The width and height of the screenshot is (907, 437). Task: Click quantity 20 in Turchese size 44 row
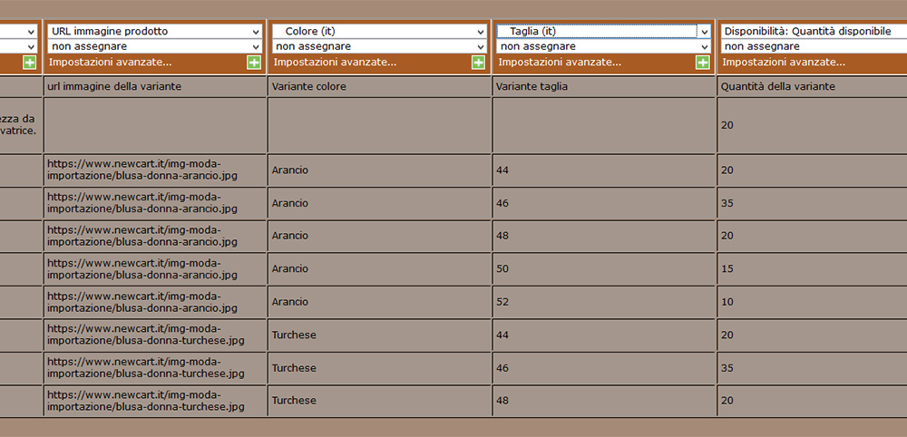pyautogui.click(x=727, y=335)
